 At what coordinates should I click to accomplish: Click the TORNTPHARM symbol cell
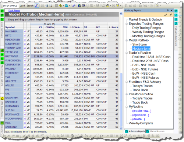(x=14, y=48)
